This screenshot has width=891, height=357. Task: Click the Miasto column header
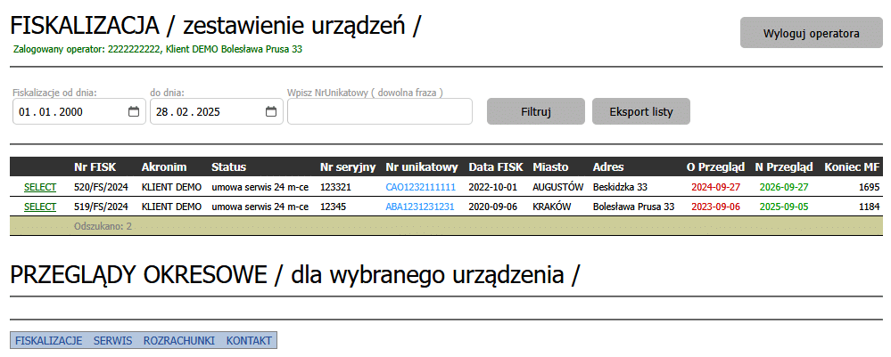tap(550, 166)
